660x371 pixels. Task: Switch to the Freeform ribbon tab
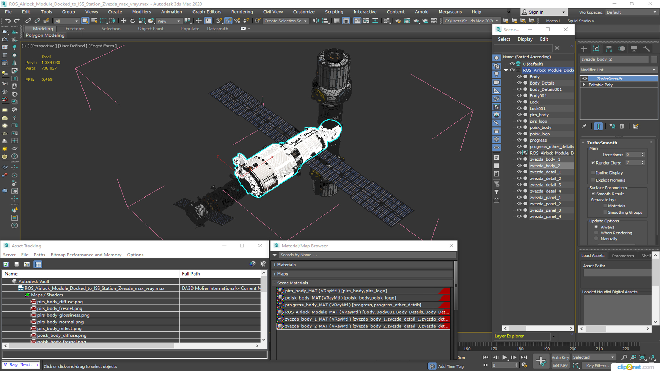[75, 29]
